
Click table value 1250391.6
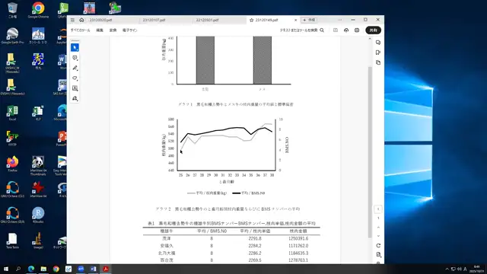(298, 238)
